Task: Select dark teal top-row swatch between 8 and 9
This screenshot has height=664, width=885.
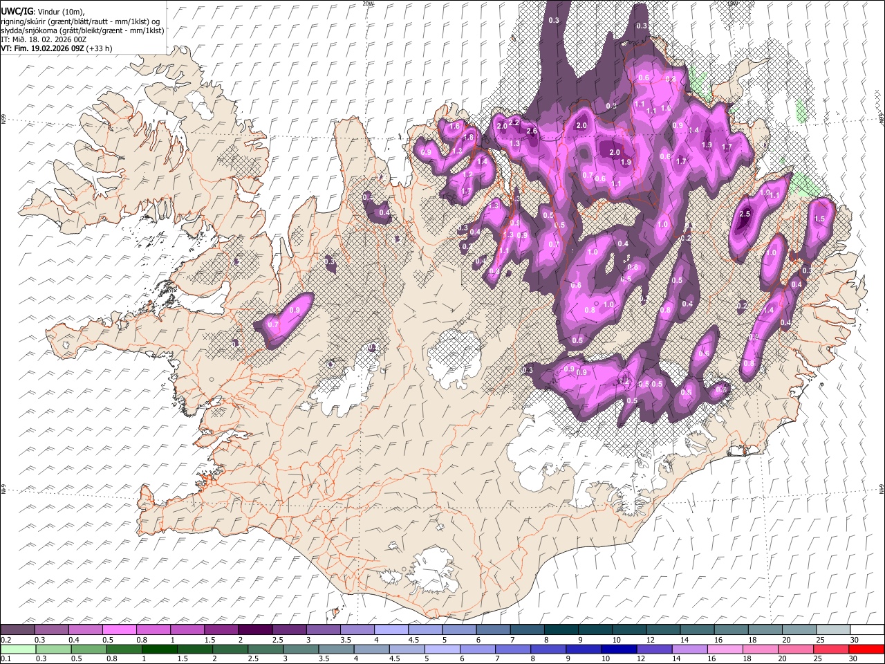Action: click(x=561, y=630)
